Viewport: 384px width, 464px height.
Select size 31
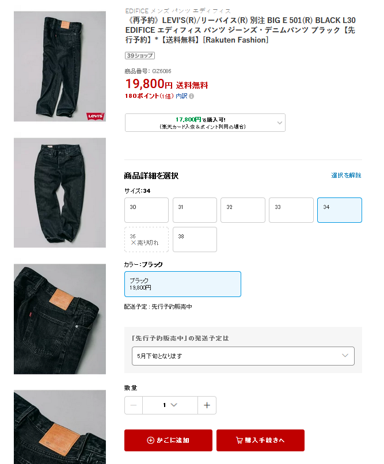click(x=195, y=210)
